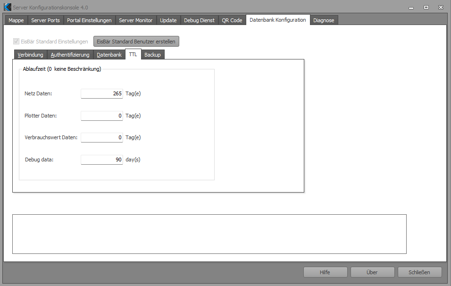The width and height of the screenshot is (451, 286).
Task: Select the TTL sub-tab
Action: (133, 54)
